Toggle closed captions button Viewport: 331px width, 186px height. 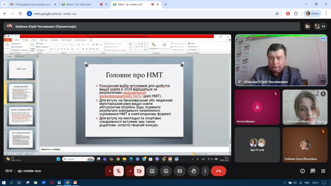click(180, 171)
